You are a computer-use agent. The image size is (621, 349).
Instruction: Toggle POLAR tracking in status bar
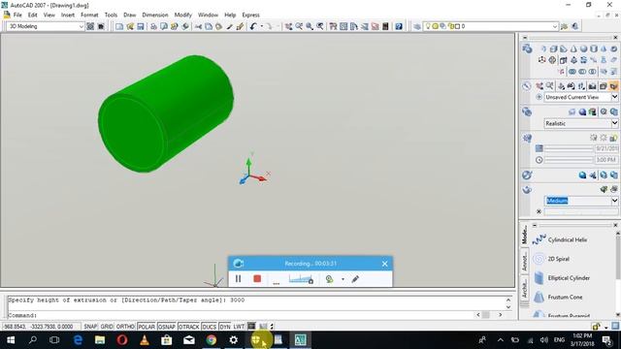click(147, 327)
